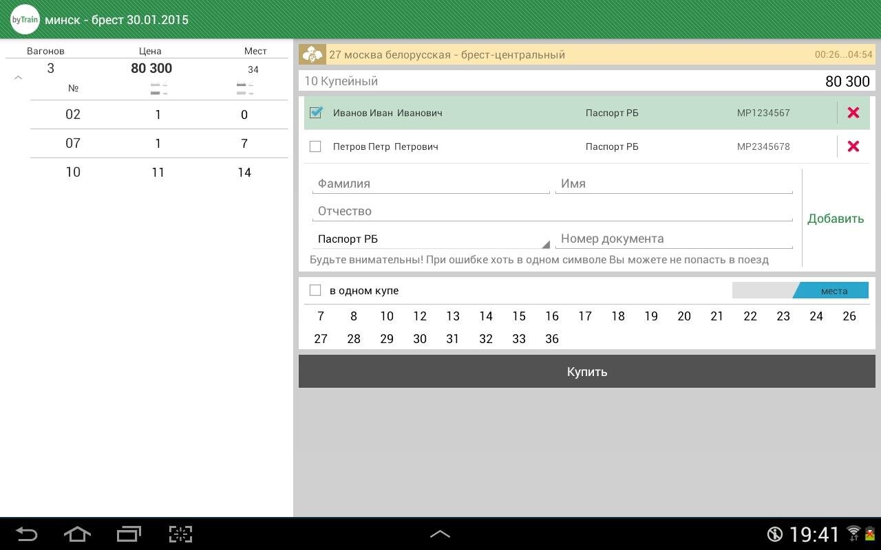Tap the Wi-Fi status icon
The width and height of the screenshot is (881, 550).
tap(853, 533)
